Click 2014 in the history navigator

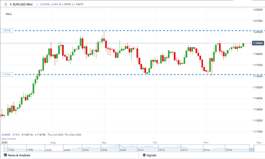[184, 150]
